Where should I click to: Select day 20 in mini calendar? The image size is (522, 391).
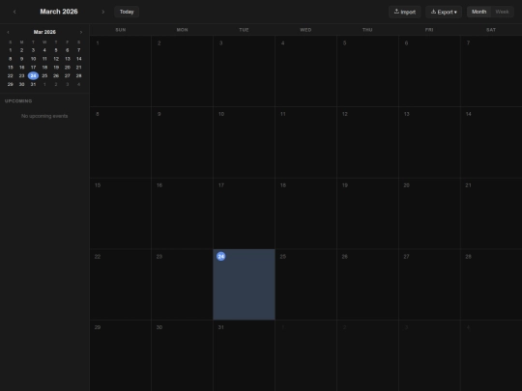(x=68, y=68)
